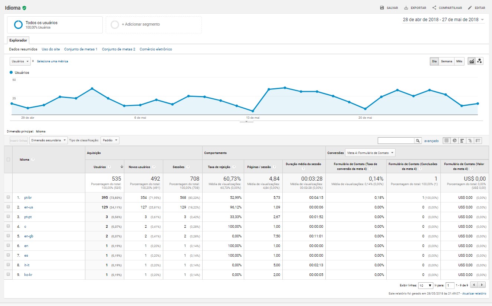This screenshot has height=306, width=492.
Task: Show the motion bubble chart
Action: 479,61
